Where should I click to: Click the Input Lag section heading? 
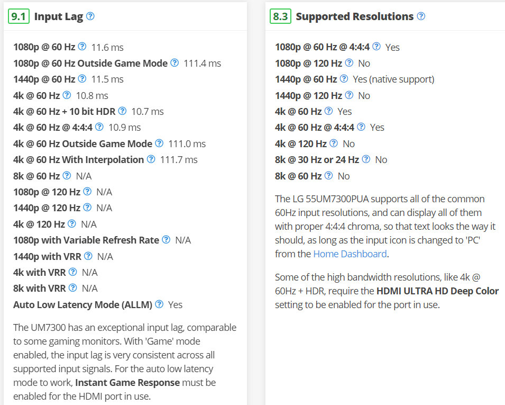(59, 16)
